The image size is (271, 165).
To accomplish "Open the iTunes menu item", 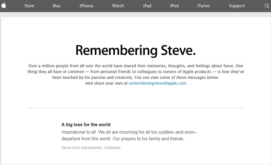I will (x=204, y=6).
